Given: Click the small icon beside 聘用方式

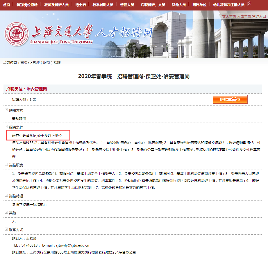Looking at the screenshot, I should [x=6, y=110].
